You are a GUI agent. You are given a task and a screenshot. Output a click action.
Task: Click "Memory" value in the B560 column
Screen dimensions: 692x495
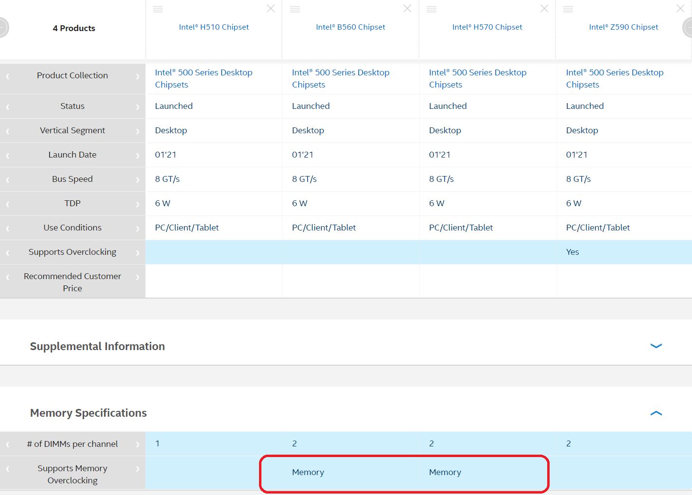[x=308, y=472]
